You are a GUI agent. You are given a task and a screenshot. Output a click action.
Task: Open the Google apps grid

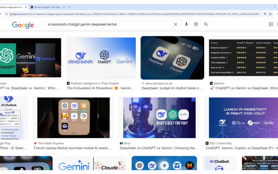(271, 24)
